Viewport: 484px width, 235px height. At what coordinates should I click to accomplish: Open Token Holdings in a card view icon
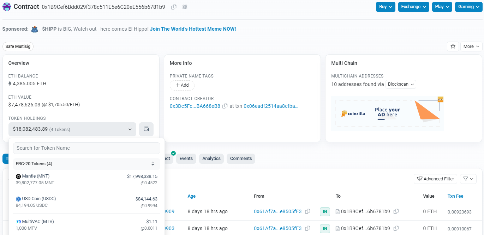point(146,129)
